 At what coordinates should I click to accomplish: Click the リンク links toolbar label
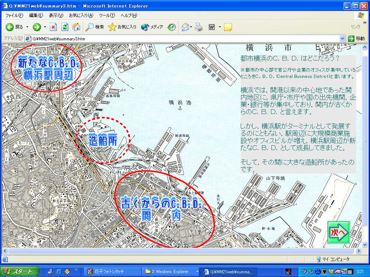[356, 27]
